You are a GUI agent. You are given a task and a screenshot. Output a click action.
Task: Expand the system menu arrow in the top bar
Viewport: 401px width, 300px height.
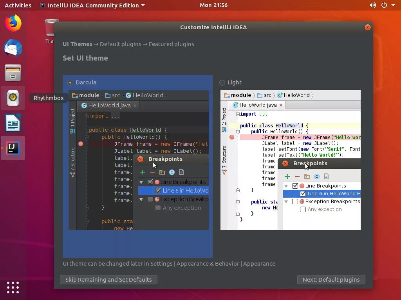(393, 5)
